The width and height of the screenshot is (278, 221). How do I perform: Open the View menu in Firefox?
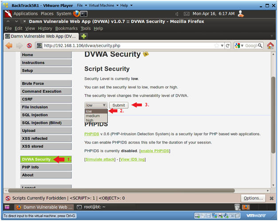click(30, 28)
